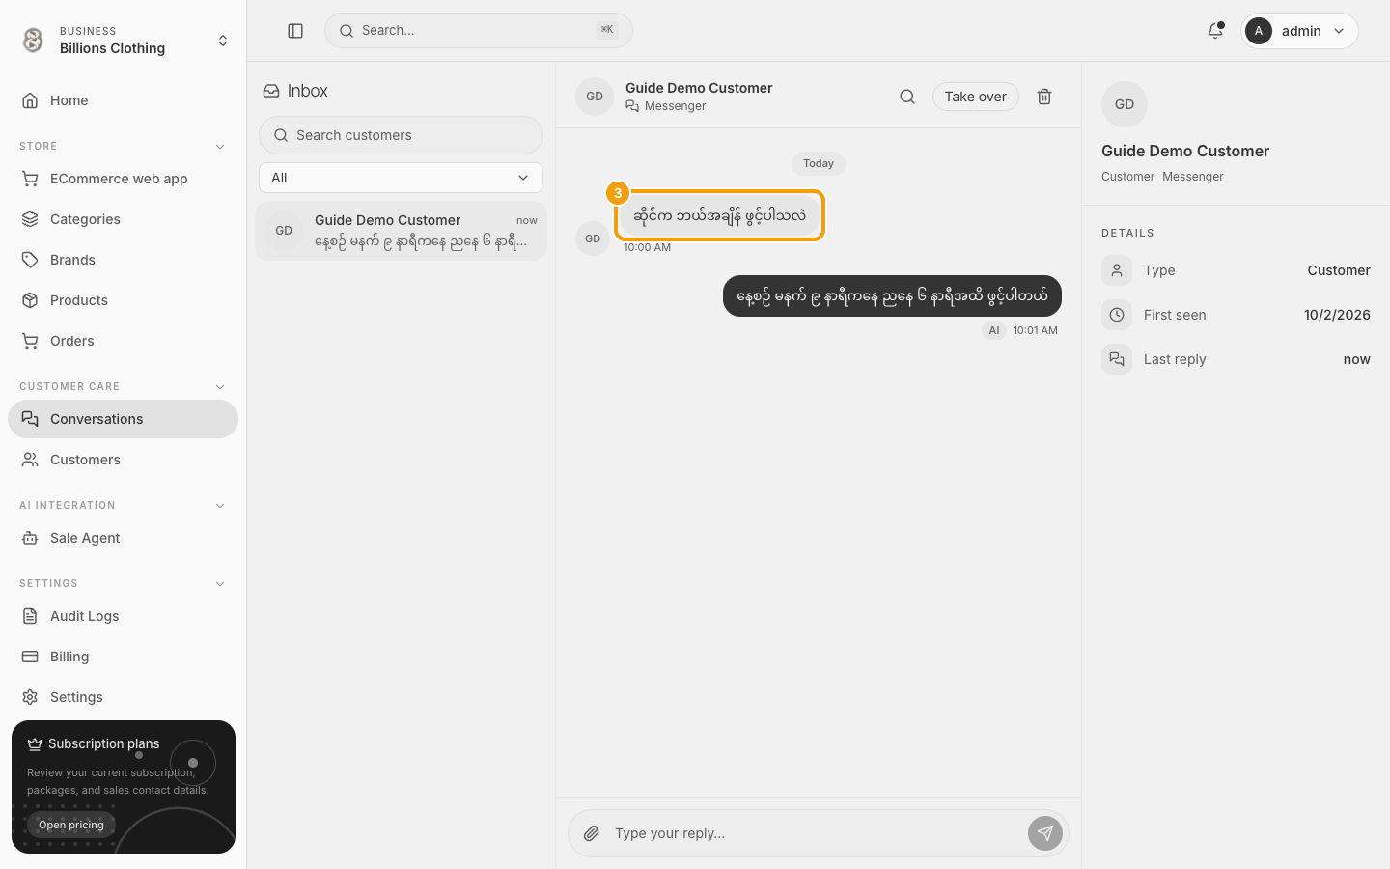Viewport: 1390px width, 869px height.
Task: Navigate to Categories
Action: point(124,219)
